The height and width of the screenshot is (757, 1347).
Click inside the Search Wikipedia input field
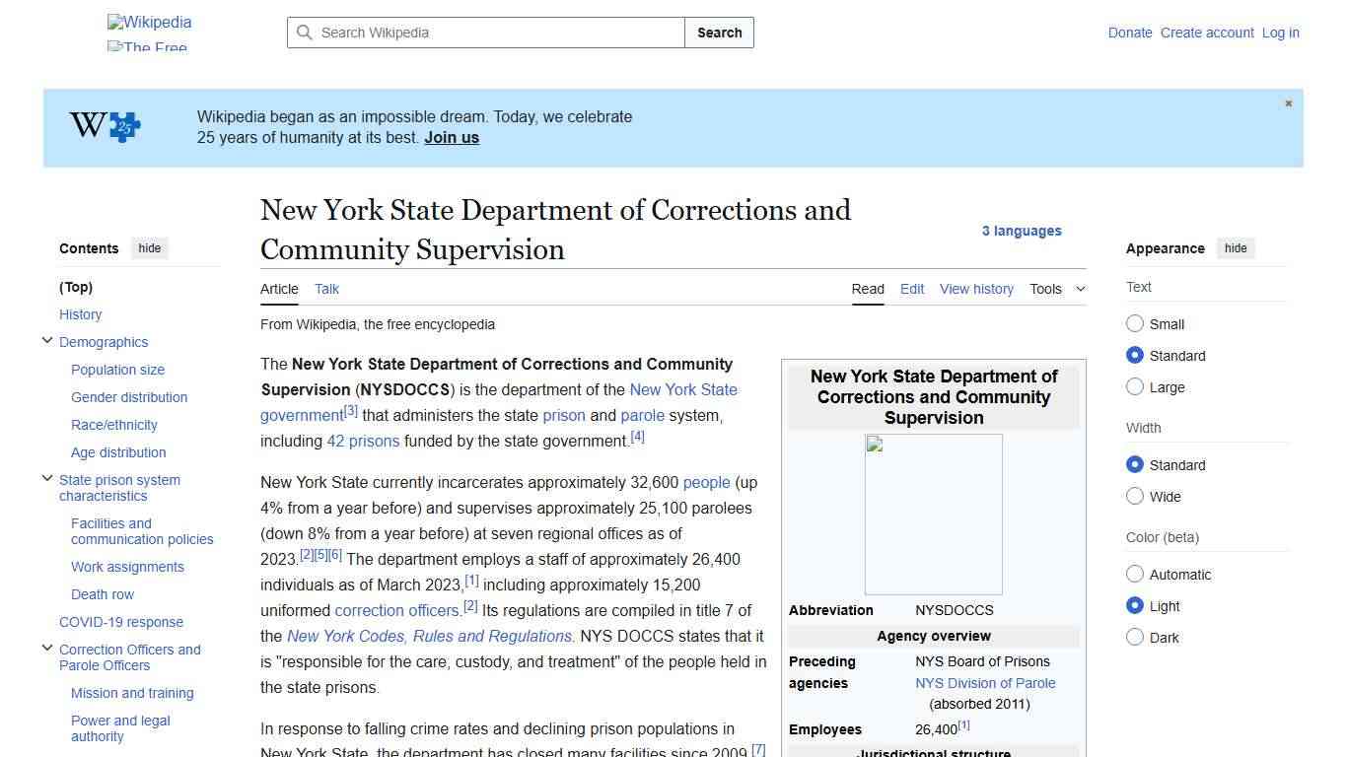coord(483,33)
